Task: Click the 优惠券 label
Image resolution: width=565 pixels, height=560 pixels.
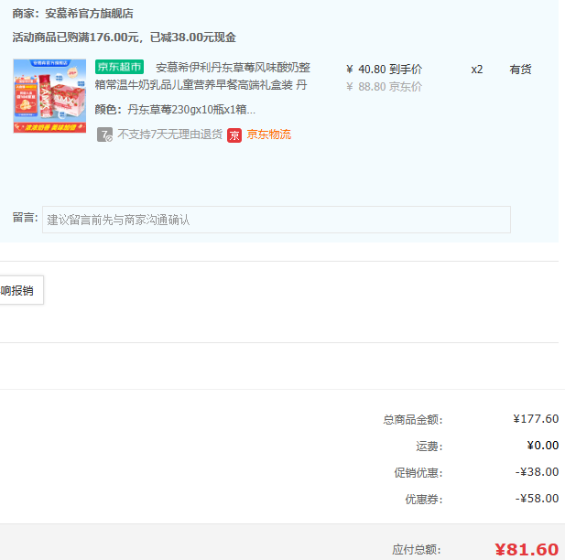Action: [x=424, y=499]
